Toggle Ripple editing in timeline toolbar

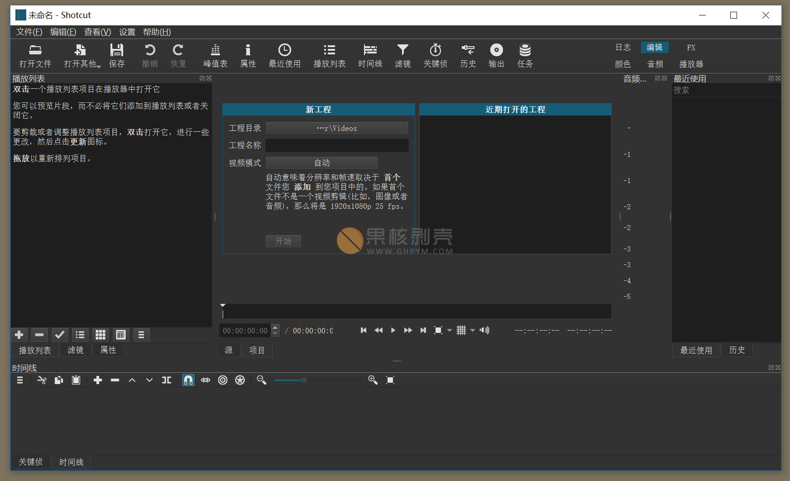(222, 380)
